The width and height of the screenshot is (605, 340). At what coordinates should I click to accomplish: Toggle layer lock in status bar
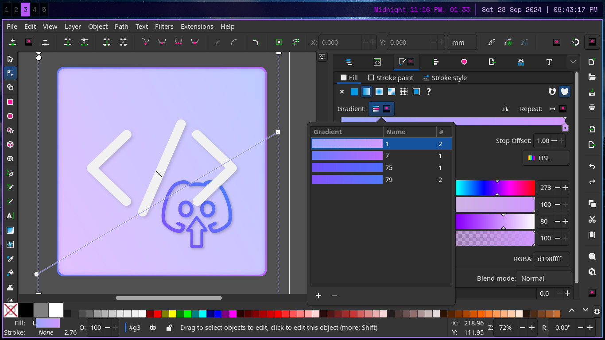pyautogui.click(x=169, y=328)
